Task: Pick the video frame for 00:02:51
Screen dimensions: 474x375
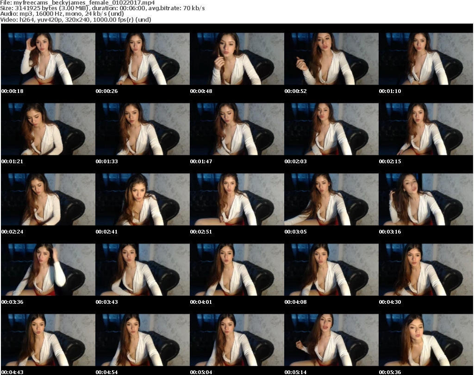Action: point(237,200)
